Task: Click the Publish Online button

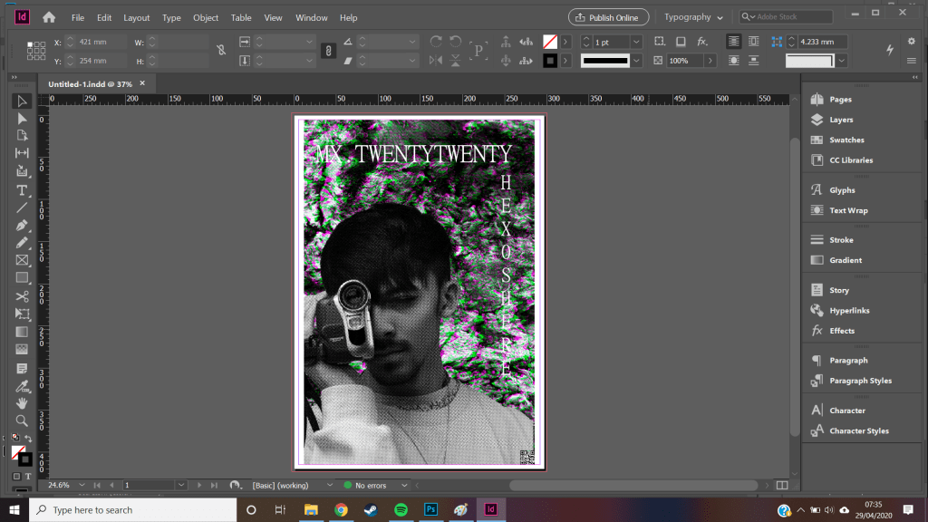Action: click(608, 17)
